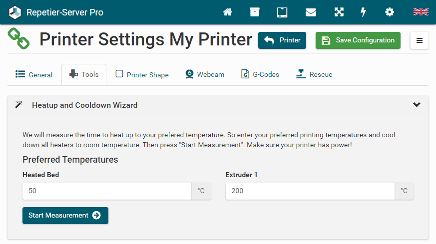This screenshot has height=244, width=436.
Task: Click the Save Configuration button
Action: click(358, 40)
